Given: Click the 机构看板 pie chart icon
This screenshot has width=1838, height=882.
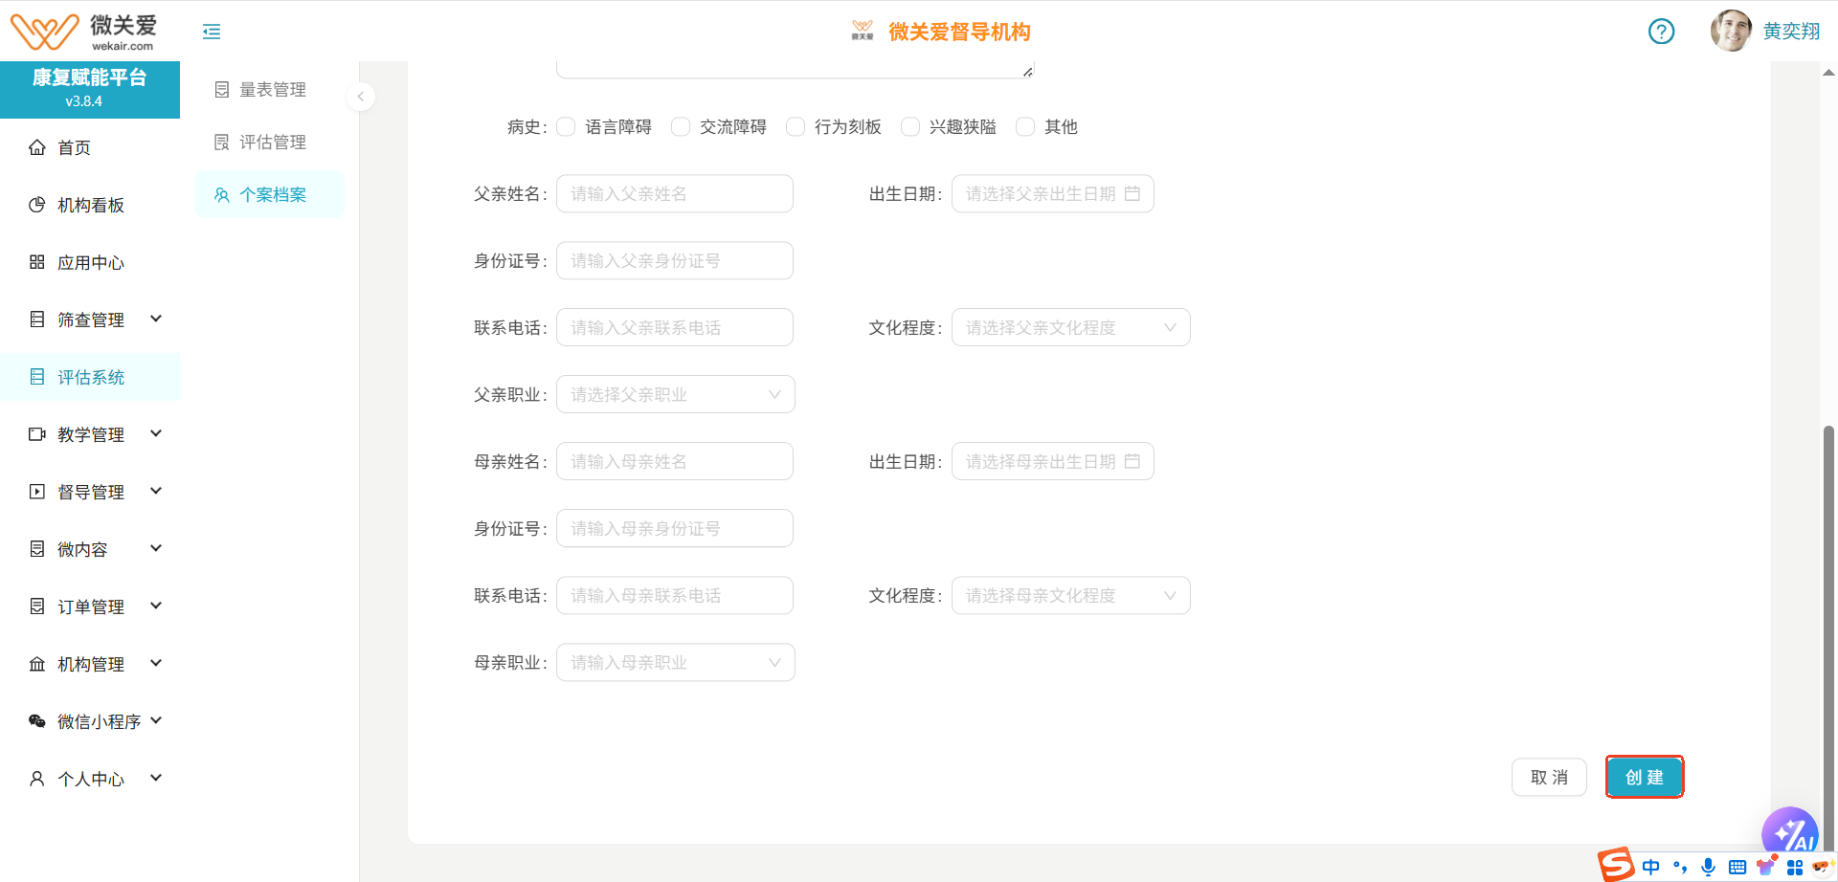Looking at the screenshot, I should [37, 205].
